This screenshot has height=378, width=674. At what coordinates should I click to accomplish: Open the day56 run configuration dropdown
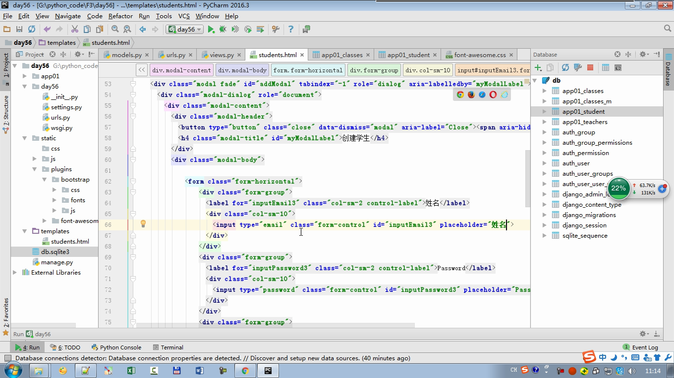click(185, 30)
